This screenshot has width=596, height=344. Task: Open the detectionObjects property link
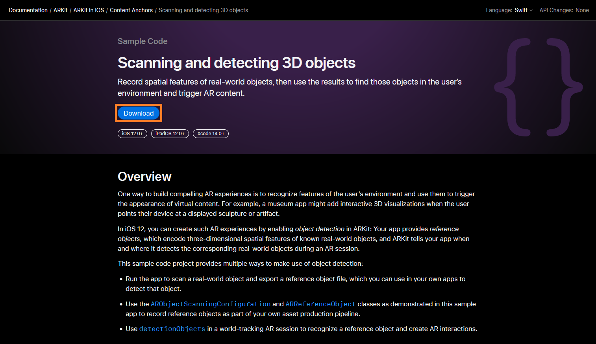[x=172, y=329]
